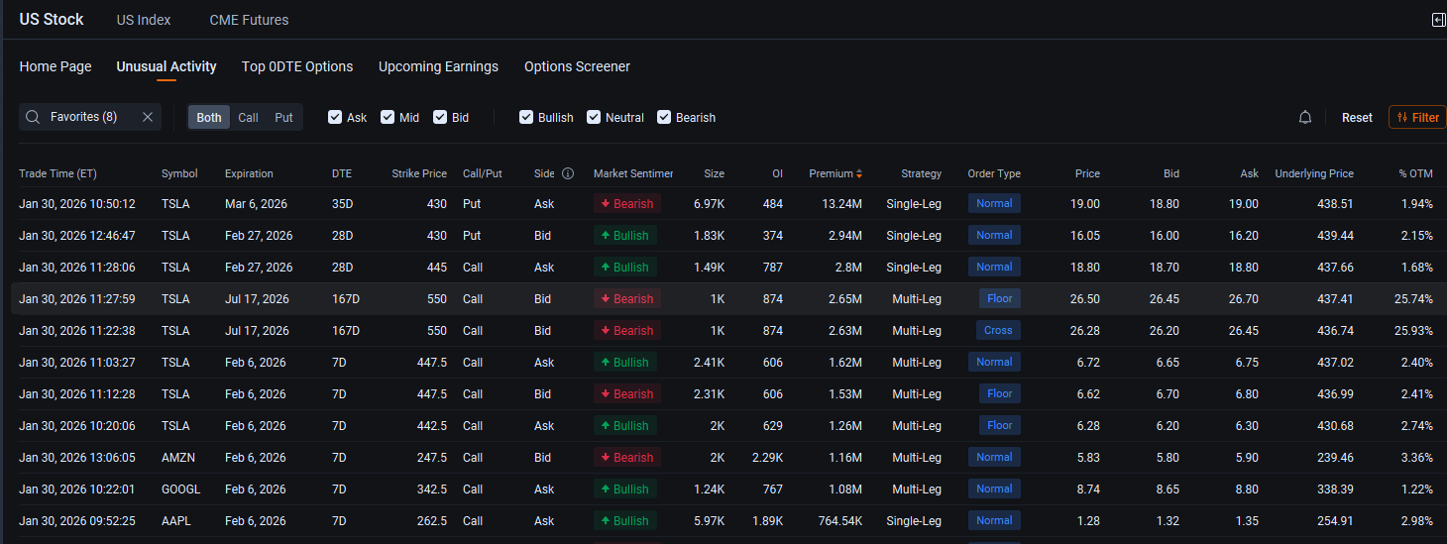Screen dimensions: 1447x544
Task: Select the Put option type toggle
Action: point(283,117)
